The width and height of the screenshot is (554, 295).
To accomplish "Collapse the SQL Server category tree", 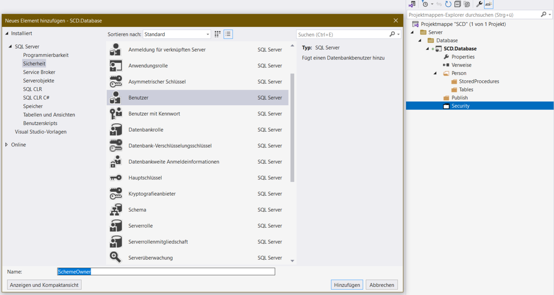I will point(10,46).
